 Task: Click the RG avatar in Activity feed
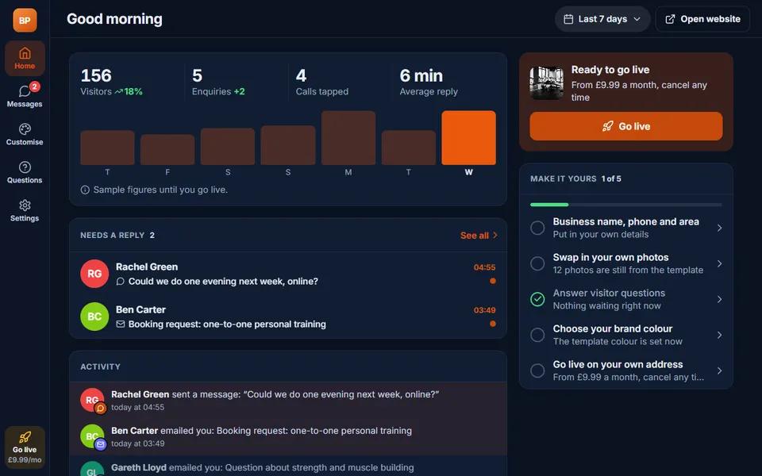pyautogui.click(x=92, y=400)
